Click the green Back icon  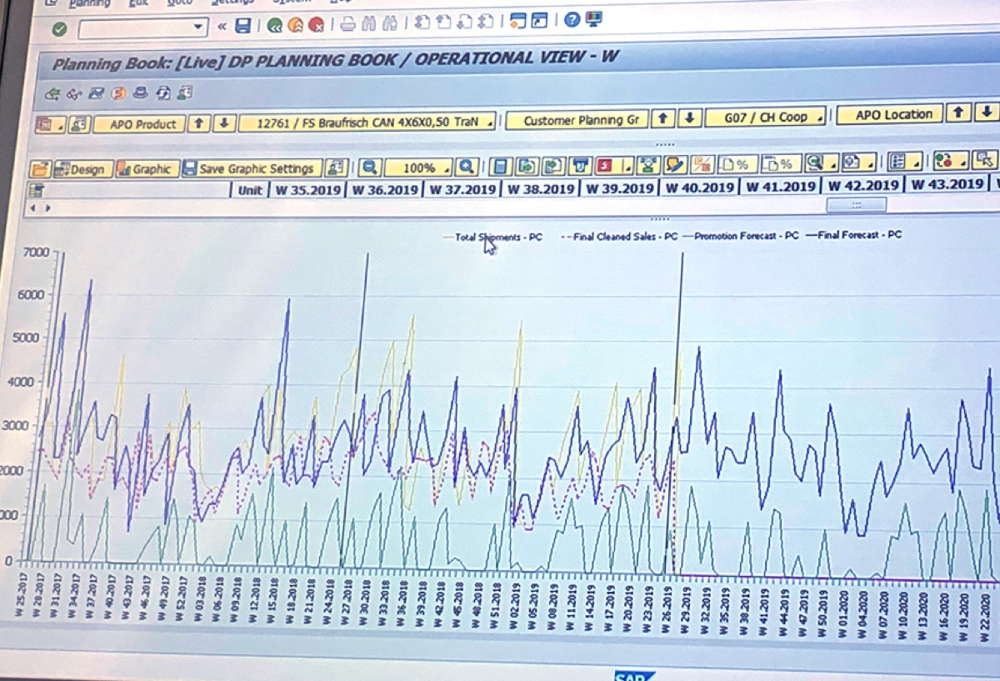click(x=275, y=27)
